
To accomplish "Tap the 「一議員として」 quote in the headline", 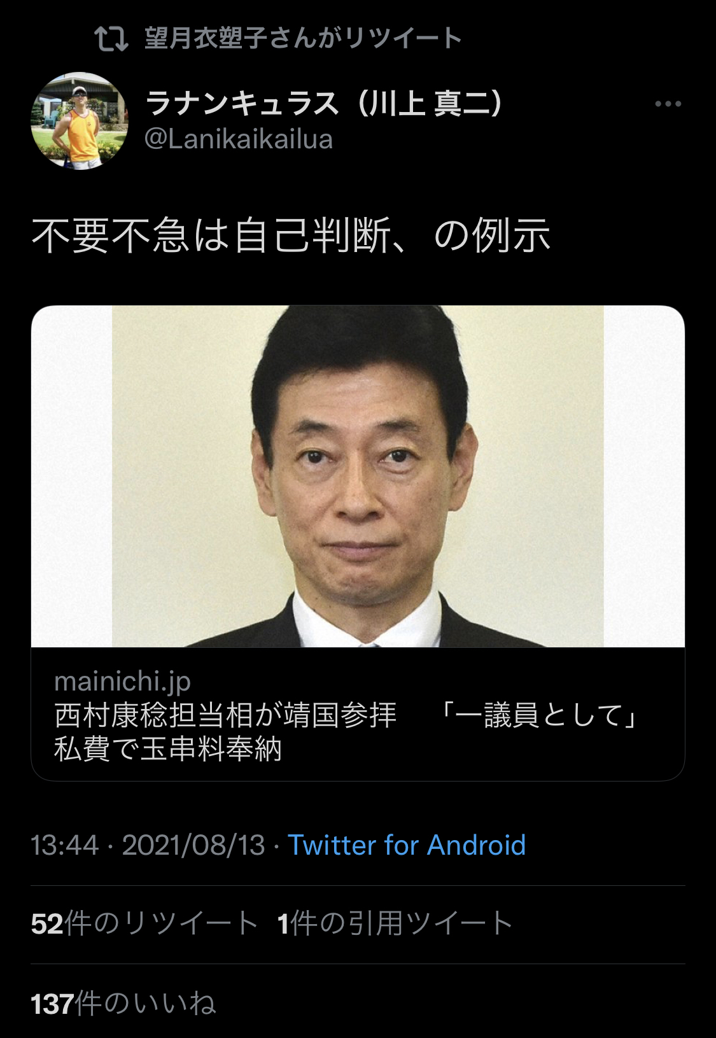I will [x=540, y=715].
